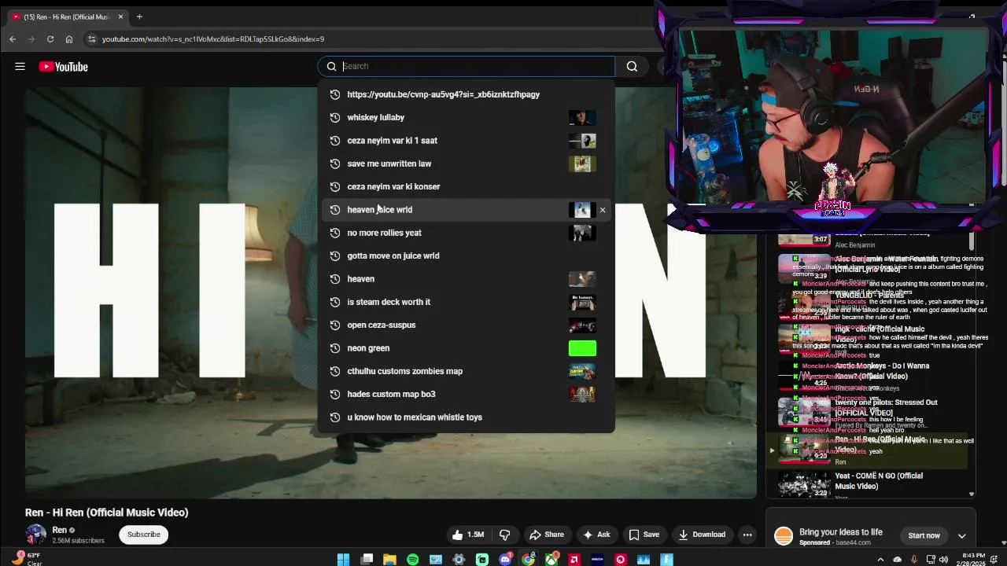Click 'no more rollies yeat' suggestion text
Viewport: 1007px width, 566px height.
click(384, 233)
